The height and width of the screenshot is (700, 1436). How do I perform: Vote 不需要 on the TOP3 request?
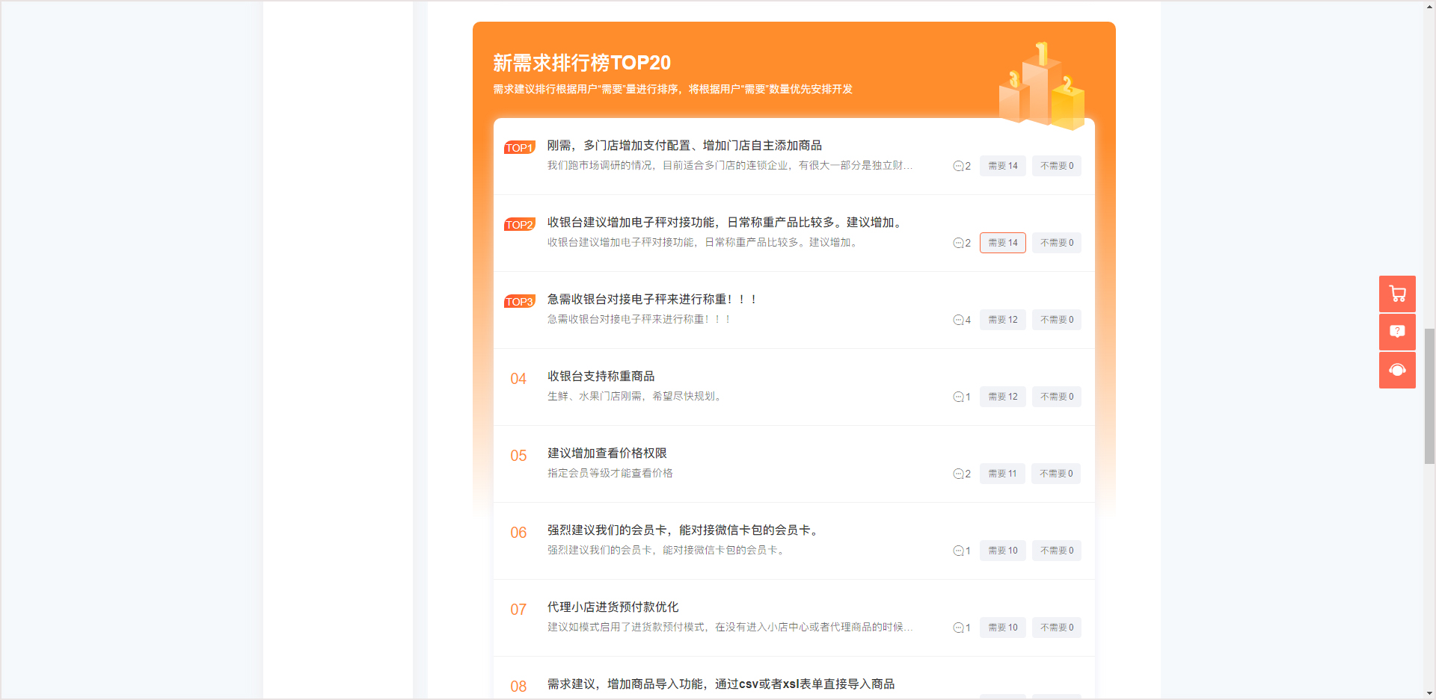[x=1056, y=320]
